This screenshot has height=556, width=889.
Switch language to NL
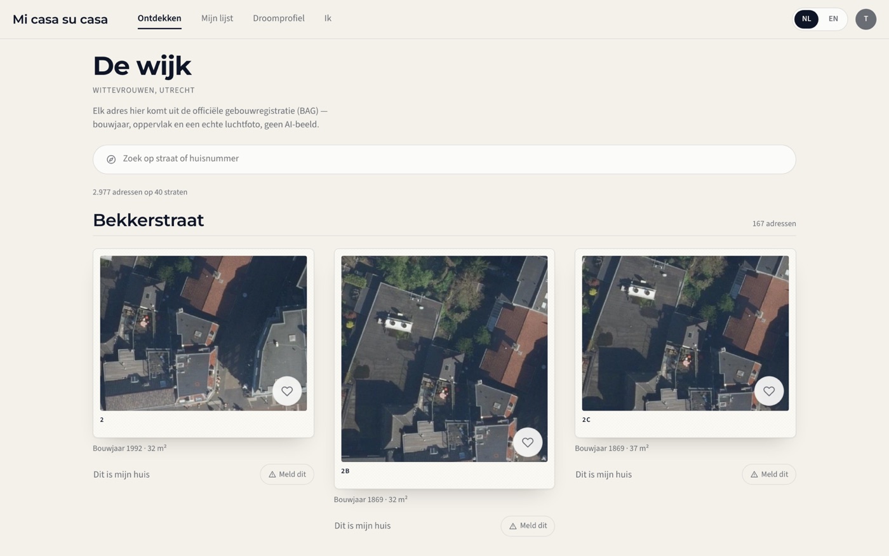point(806,19)
